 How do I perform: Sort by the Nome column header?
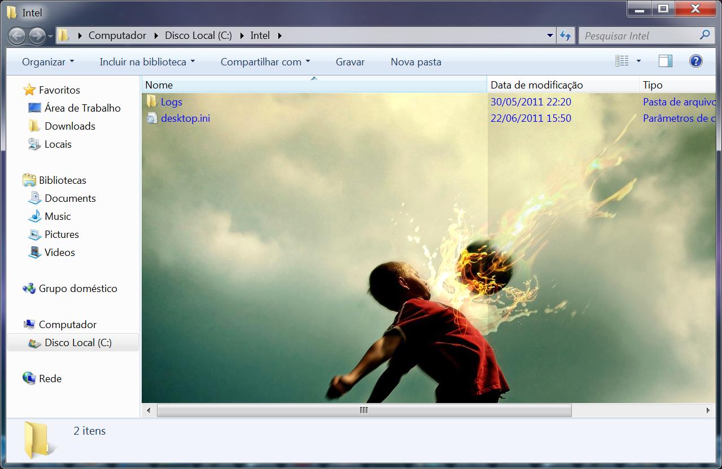[314, 85]
